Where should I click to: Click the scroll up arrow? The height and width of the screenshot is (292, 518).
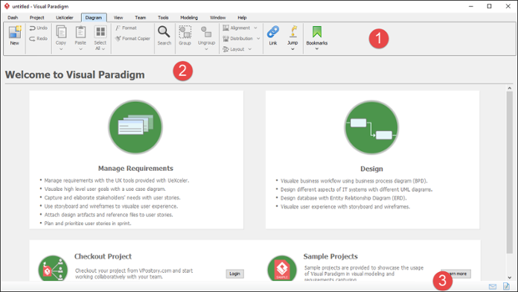[509, 89]
